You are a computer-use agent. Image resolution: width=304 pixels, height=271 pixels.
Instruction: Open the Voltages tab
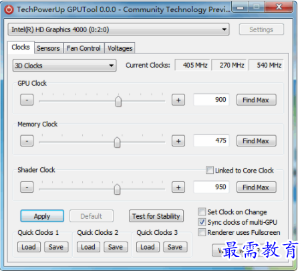click(120, 48)
